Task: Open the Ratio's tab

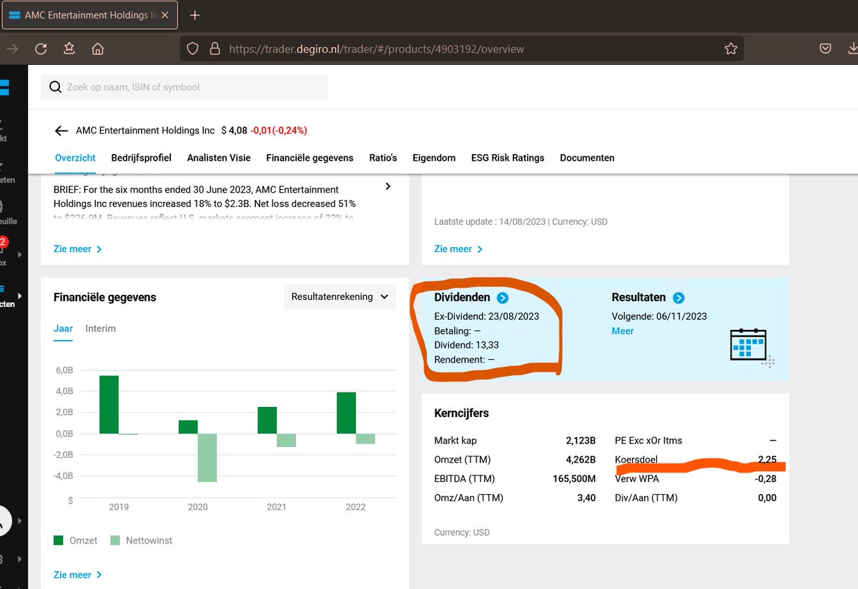Action: click(383, 158)
